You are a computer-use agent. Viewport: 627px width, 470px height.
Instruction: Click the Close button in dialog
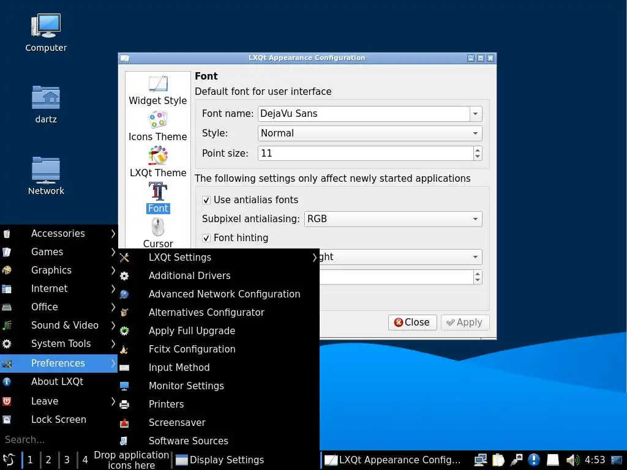[412, 323]
